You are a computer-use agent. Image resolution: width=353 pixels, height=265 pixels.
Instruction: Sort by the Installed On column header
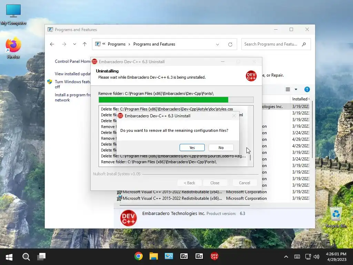click(x=301, y=99)
